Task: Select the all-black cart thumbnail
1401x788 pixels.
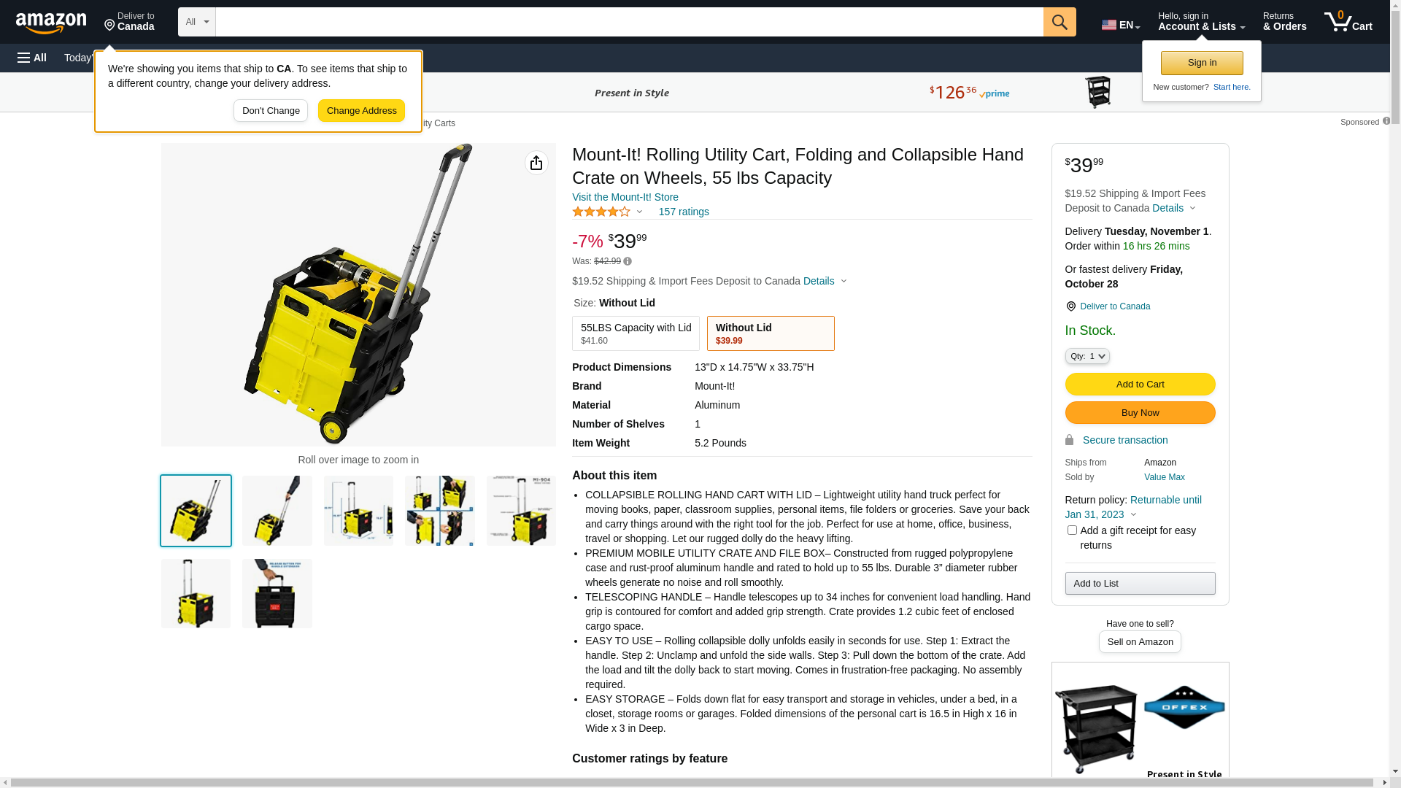Action: (x=277, y=593)
